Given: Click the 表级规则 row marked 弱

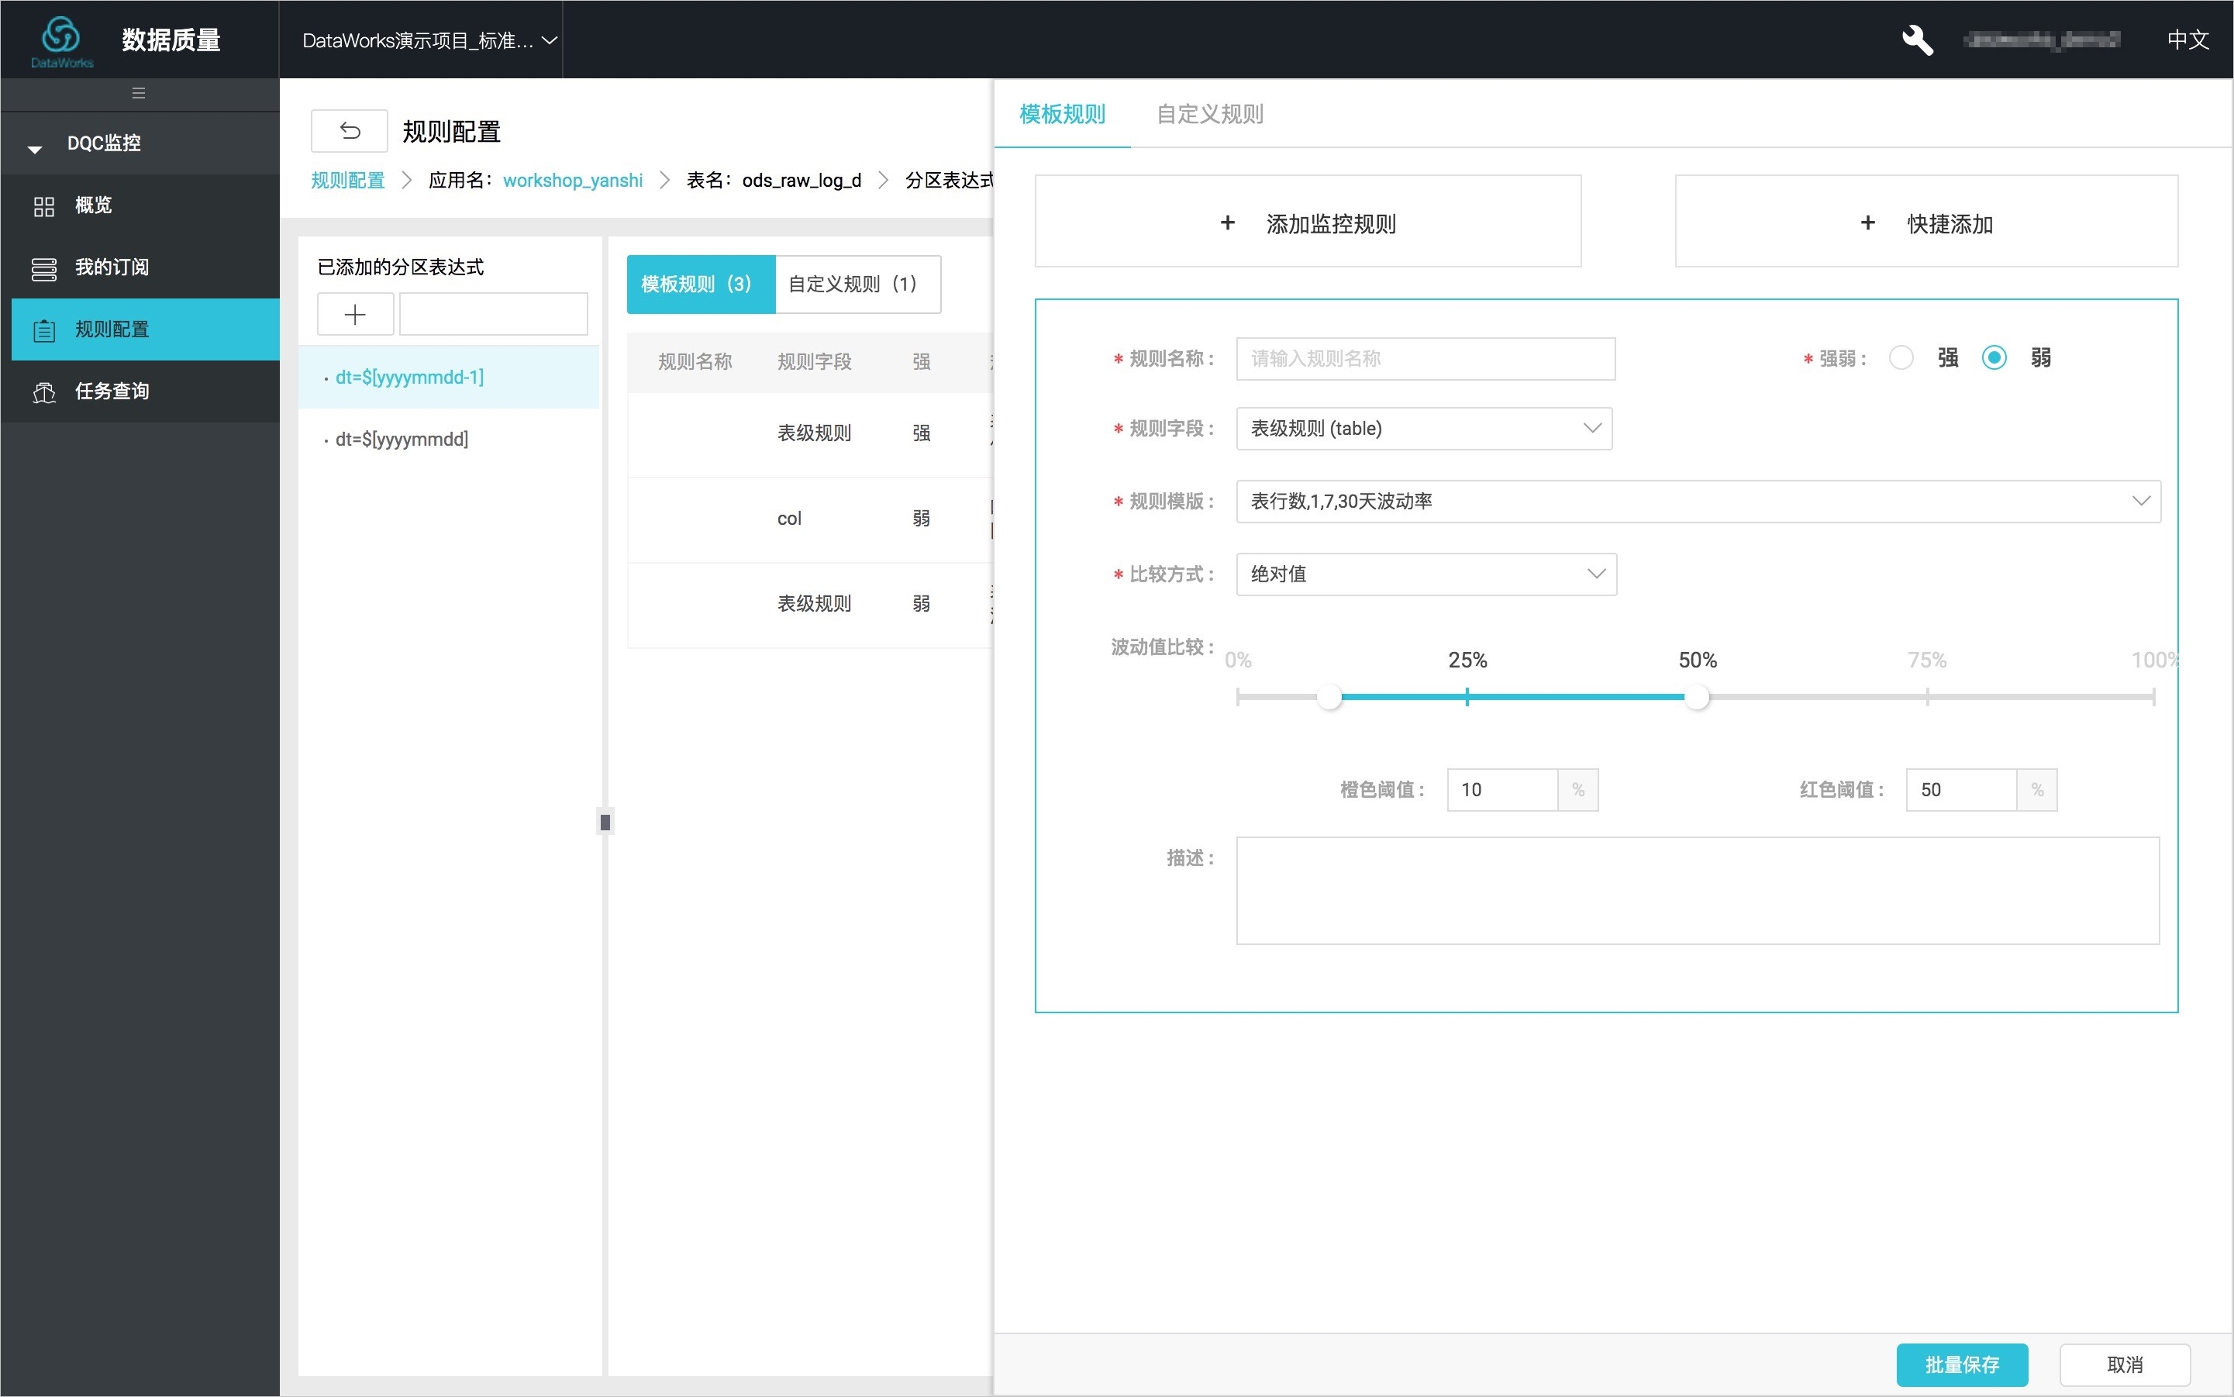Looking at the screenshot, I should (810, 604).
